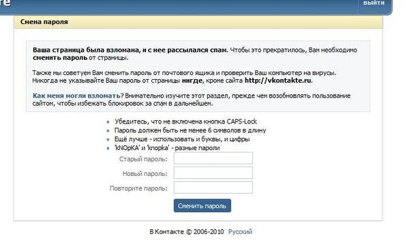Click the Повторите пароль label
This screenshot has height=251, width=409.
[x=138, y=188]
